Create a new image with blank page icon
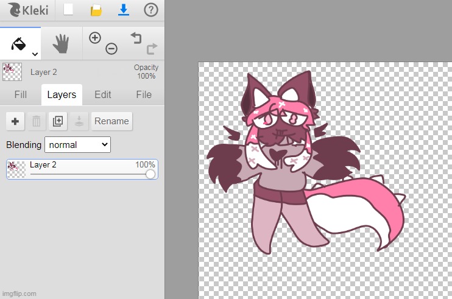Screen dimensions: 452x299 [x=69, y=10]
